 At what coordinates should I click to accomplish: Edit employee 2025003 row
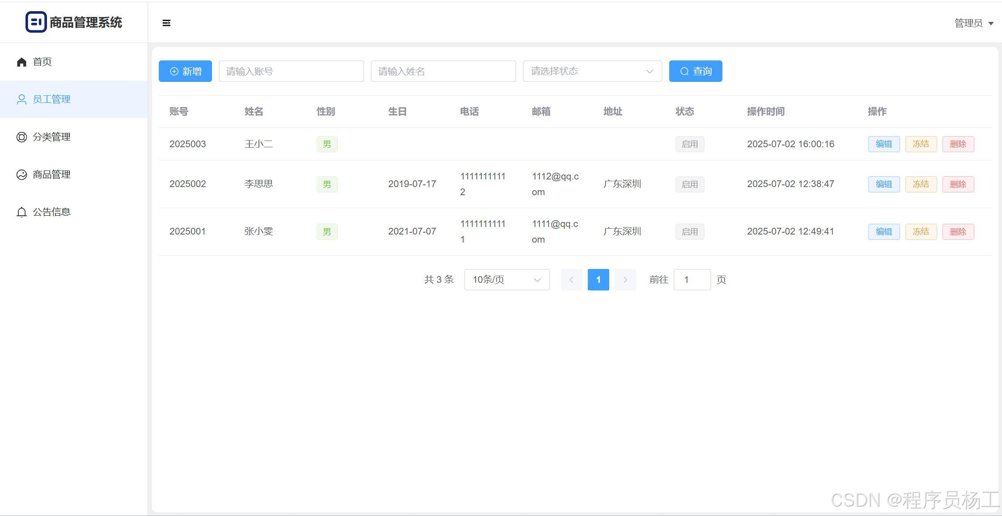pos(883,144)
